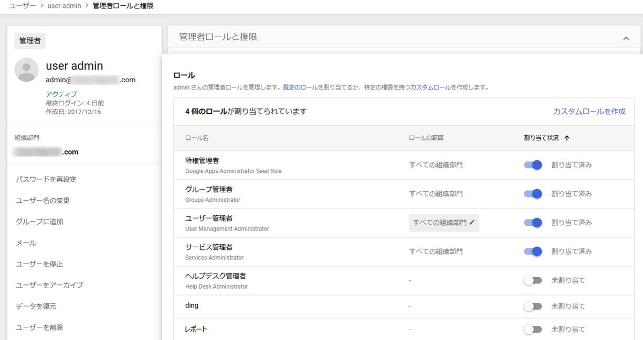Image resolution: width=643 pixels, height=340 pixels.
Task: Click the ユーザー管理者 role name
Action: tap(209, 218)
